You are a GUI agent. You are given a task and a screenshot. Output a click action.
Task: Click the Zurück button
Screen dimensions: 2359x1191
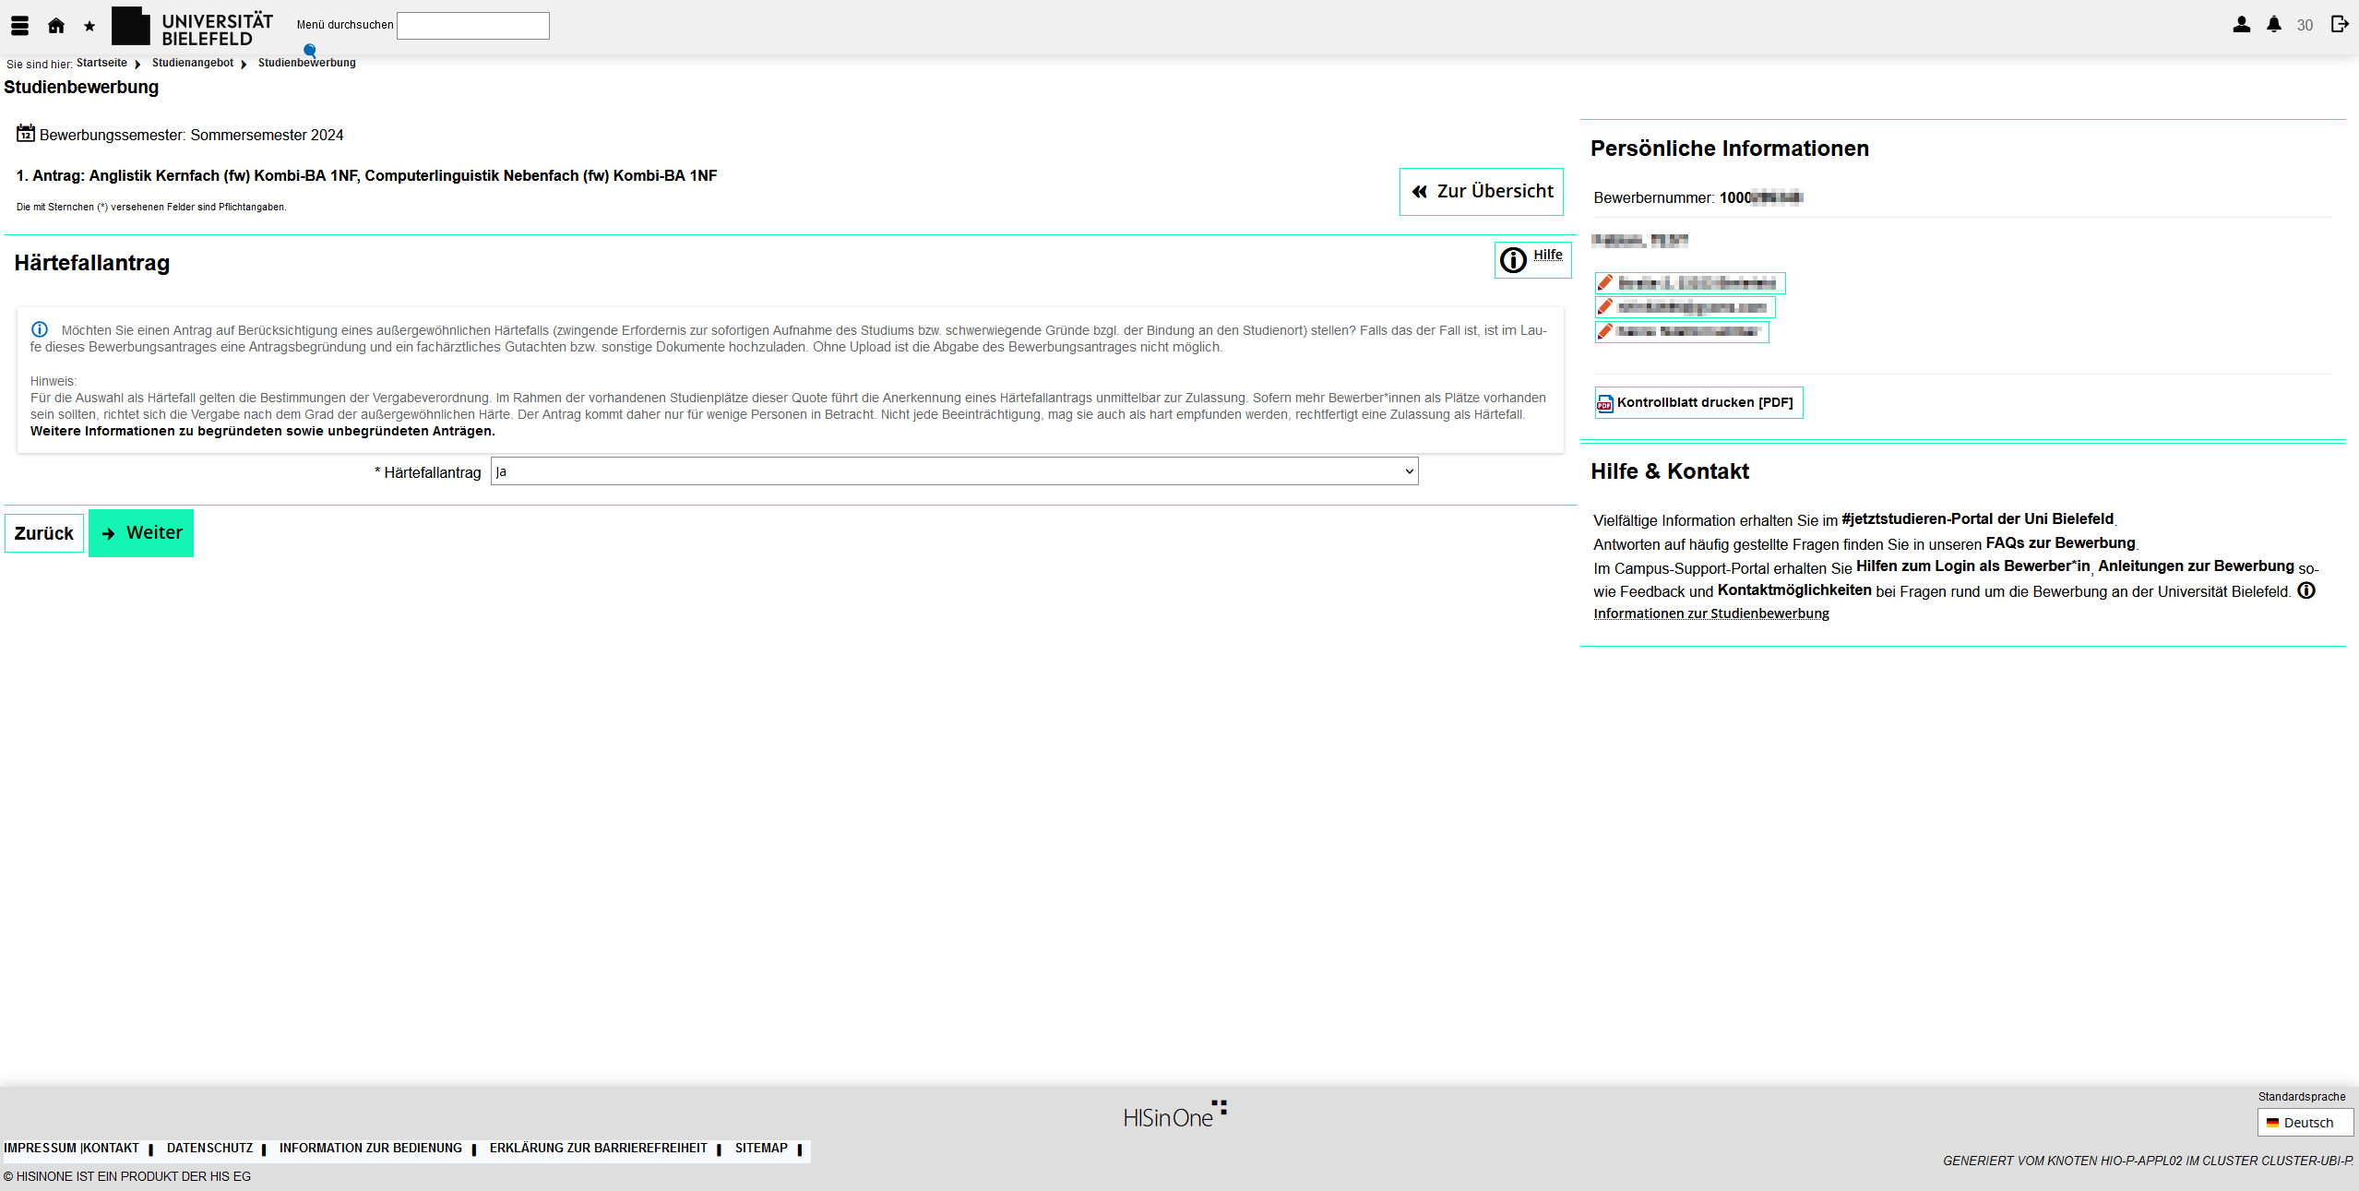point(44,533)
